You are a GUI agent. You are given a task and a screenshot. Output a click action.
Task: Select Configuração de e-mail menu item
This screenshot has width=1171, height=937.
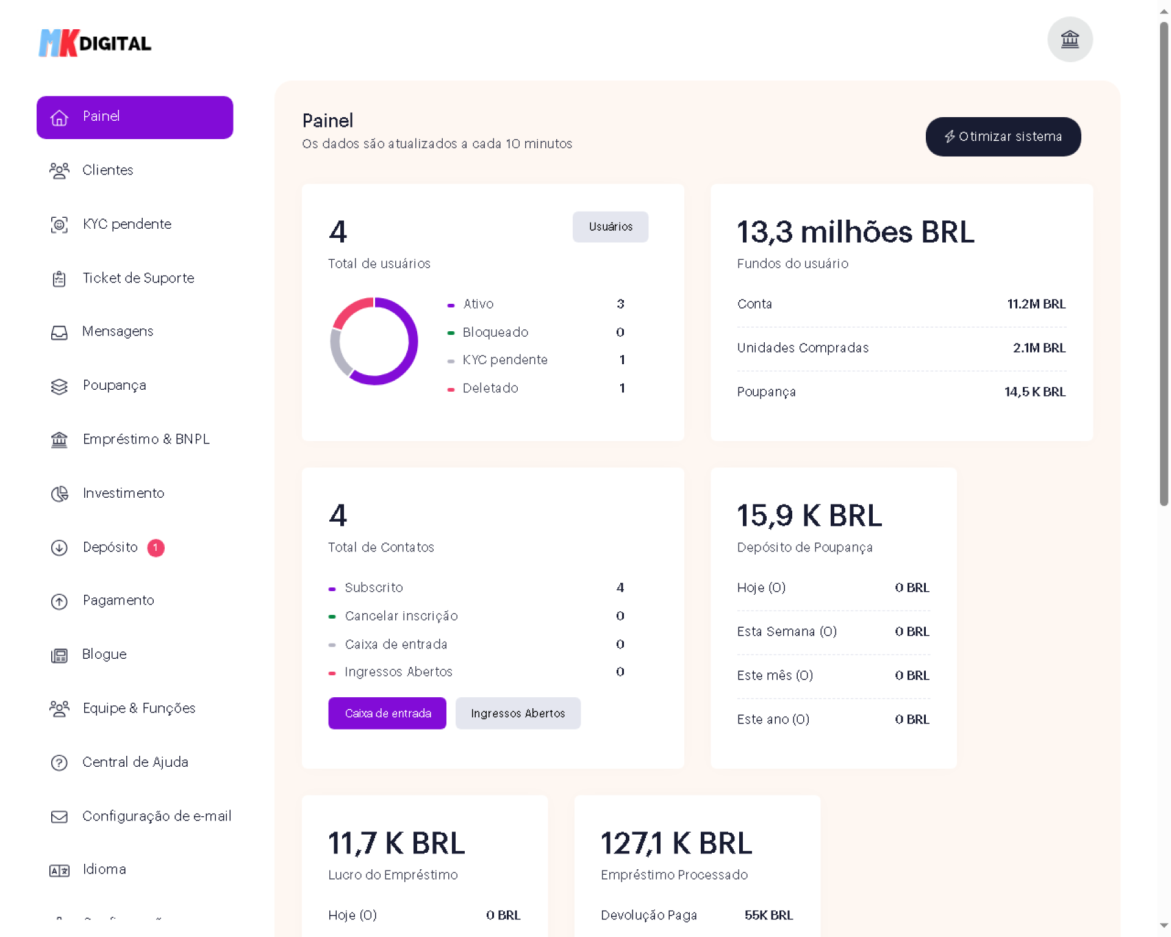pyautogui.click(x=156, y=816)
